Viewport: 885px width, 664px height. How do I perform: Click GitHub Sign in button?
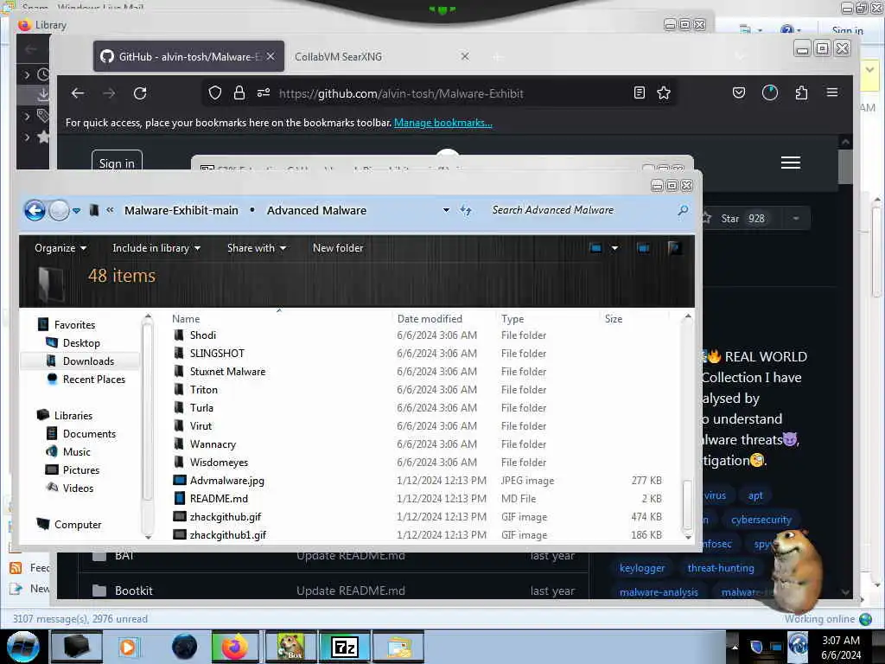[117, 163]
